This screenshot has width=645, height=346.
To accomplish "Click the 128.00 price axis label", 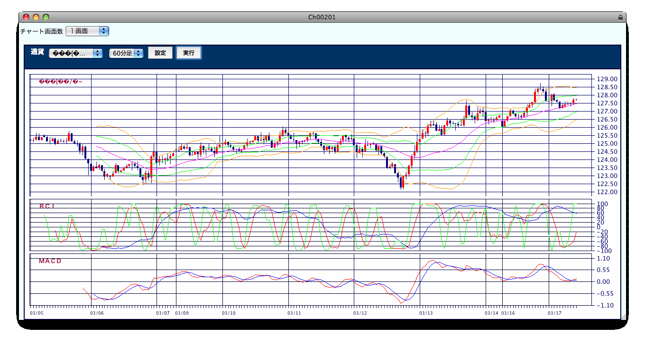I will [x=607, y=95].
